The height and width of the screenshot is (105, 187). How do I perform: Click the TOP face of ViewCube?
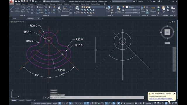pyautogui.click(x=167, y=32)
